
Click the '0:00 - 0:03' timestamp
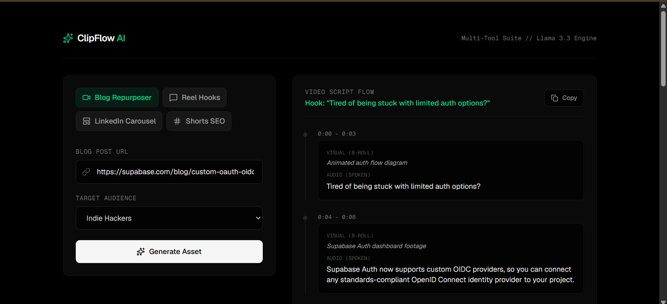[336, 134]
